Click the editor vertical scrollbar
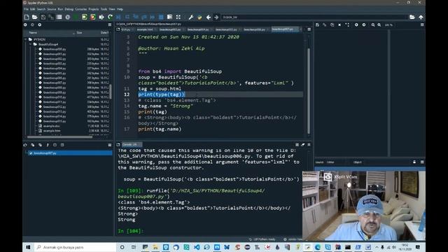The width and height of the screenshot is (448, 252). click(309, 91)
